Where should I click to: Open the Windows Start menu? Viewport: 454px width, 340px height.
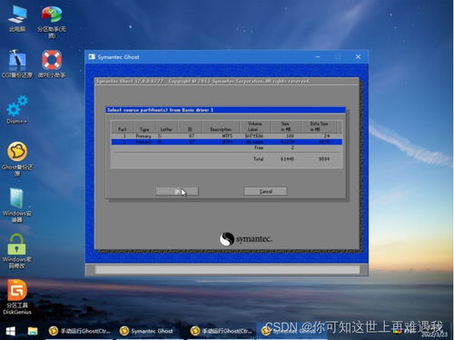pyautogui.click(x=11, y=331)
